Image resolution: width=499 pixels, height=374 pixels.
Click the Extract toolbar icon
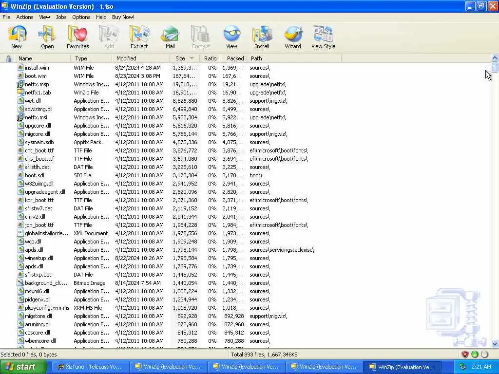pyautogui.click(x=139, y=37)
